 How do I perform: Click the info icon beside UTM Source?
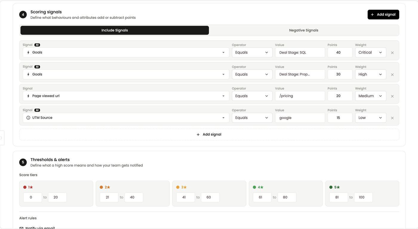click(28, 118)
